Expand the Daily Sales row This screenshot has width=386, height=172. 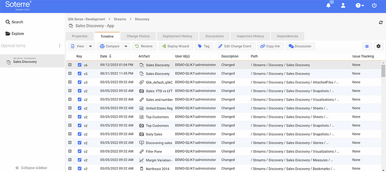pos(70,134)
